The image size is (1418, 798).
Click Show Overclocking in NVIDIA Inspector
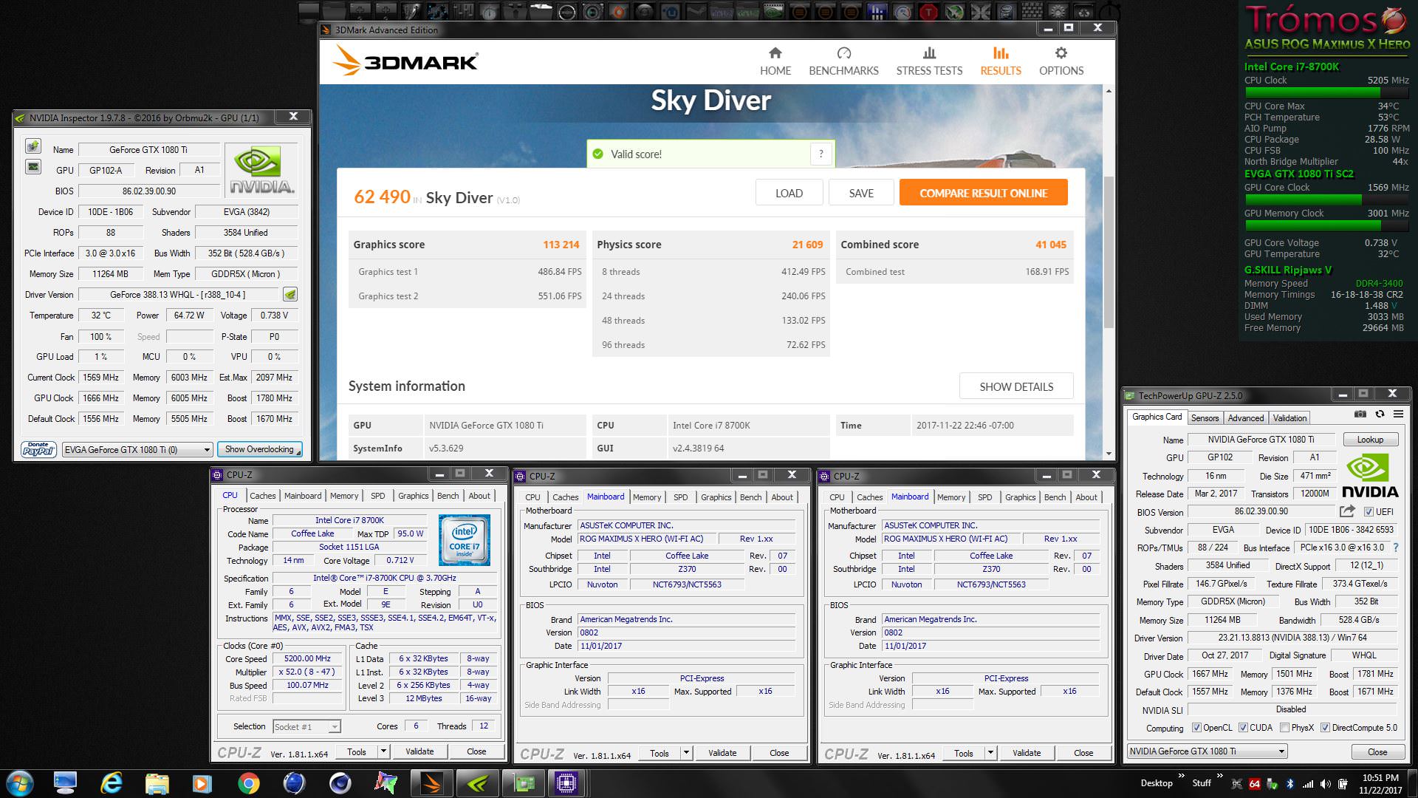click(260, 449)
